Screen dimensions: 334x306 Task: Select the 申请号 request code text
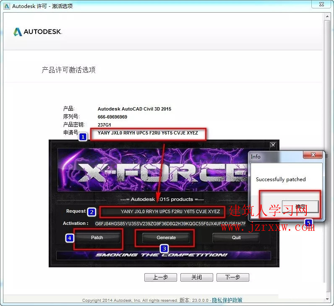148,133
